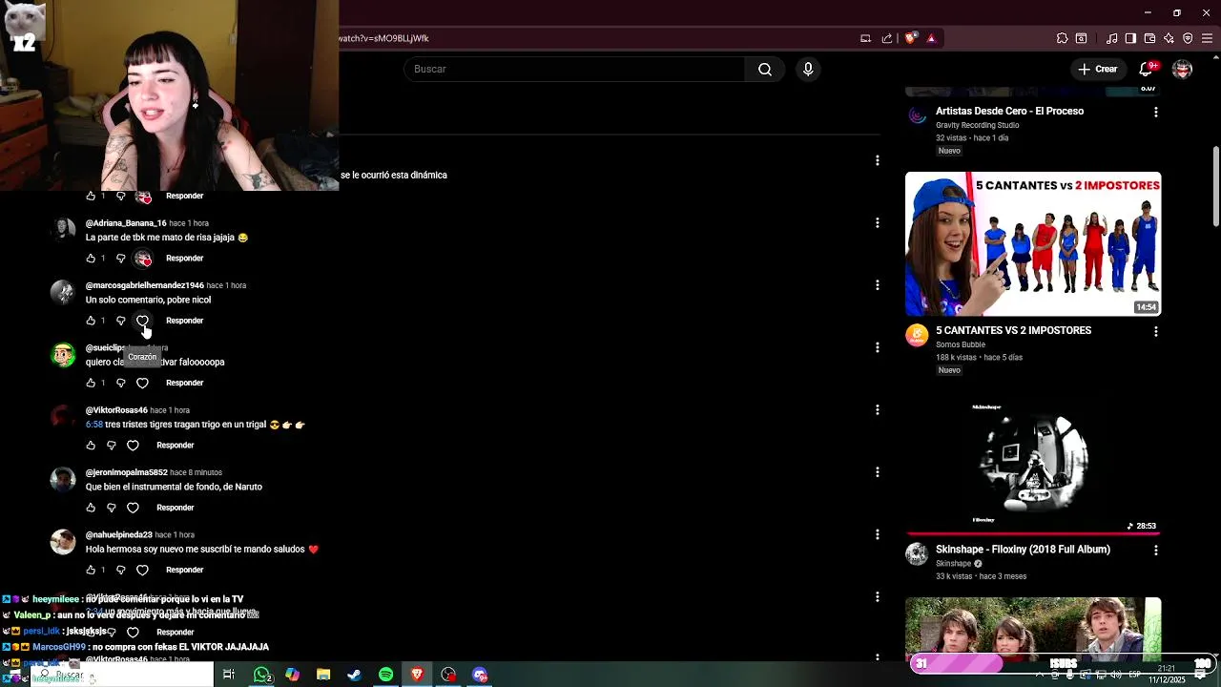This screenshot has width=1221, height=687.
Task: Open options menu for 'tres tristes tigres' comment
Action: point(877,409)
